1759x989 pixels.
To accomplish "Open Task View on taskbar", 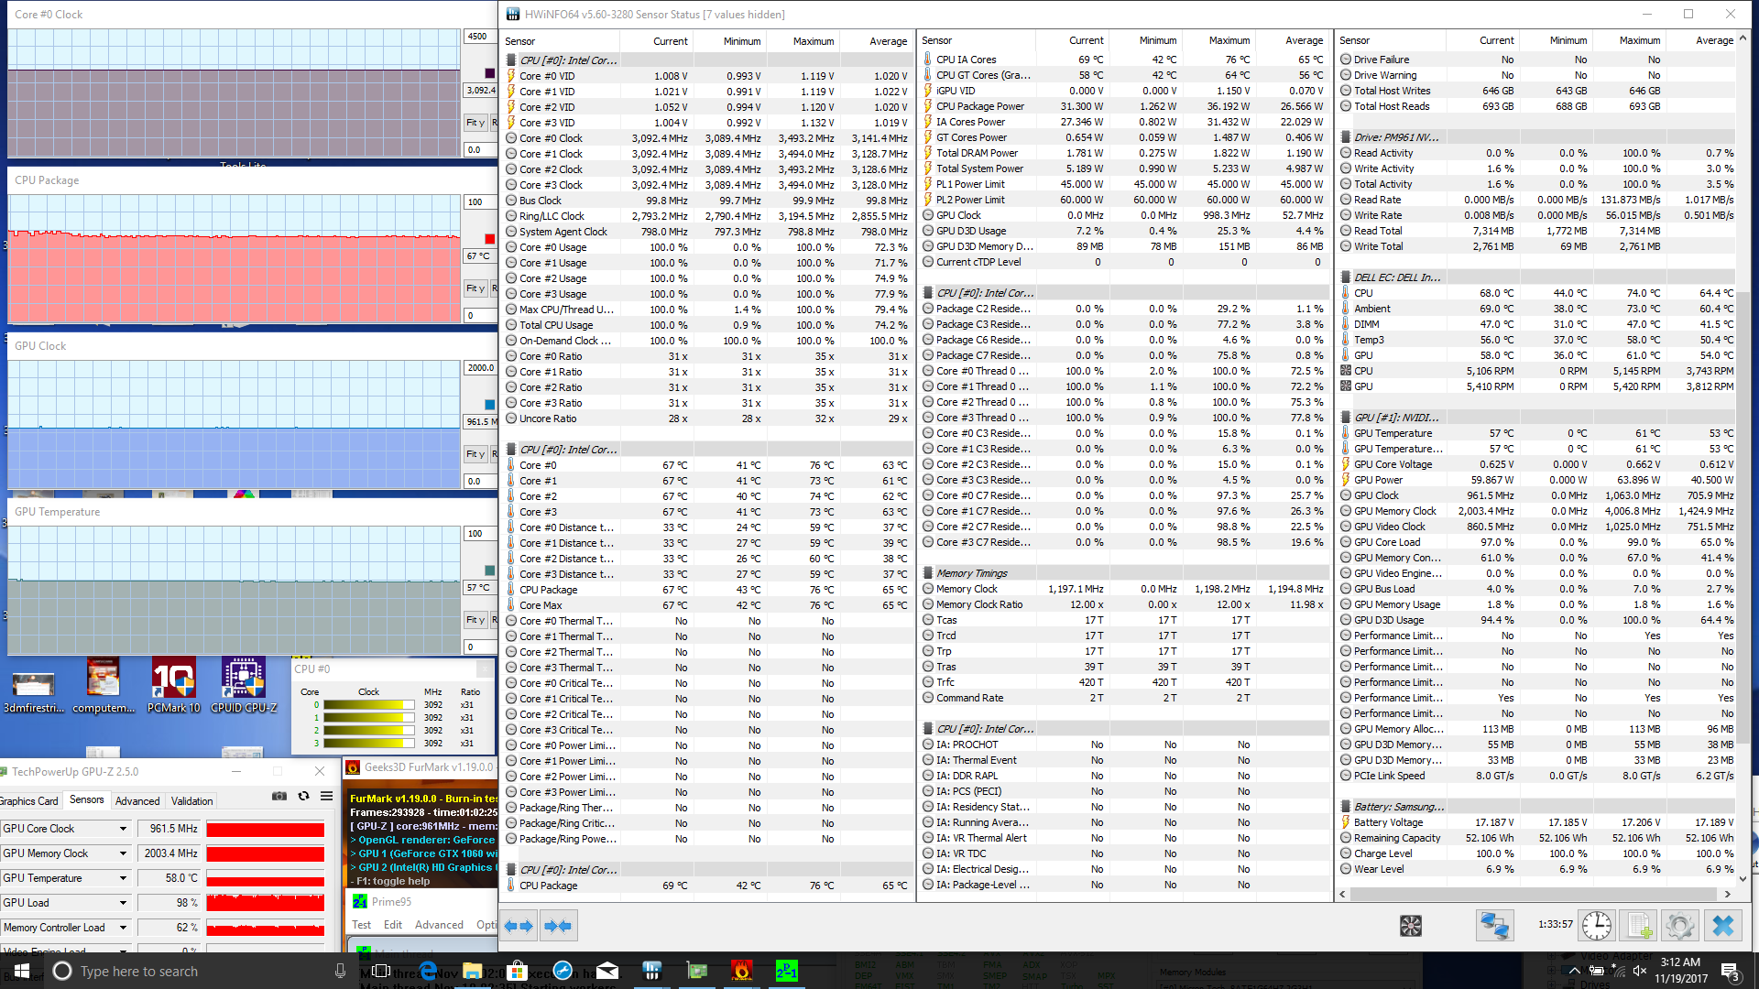I will (x=381, y=971).
